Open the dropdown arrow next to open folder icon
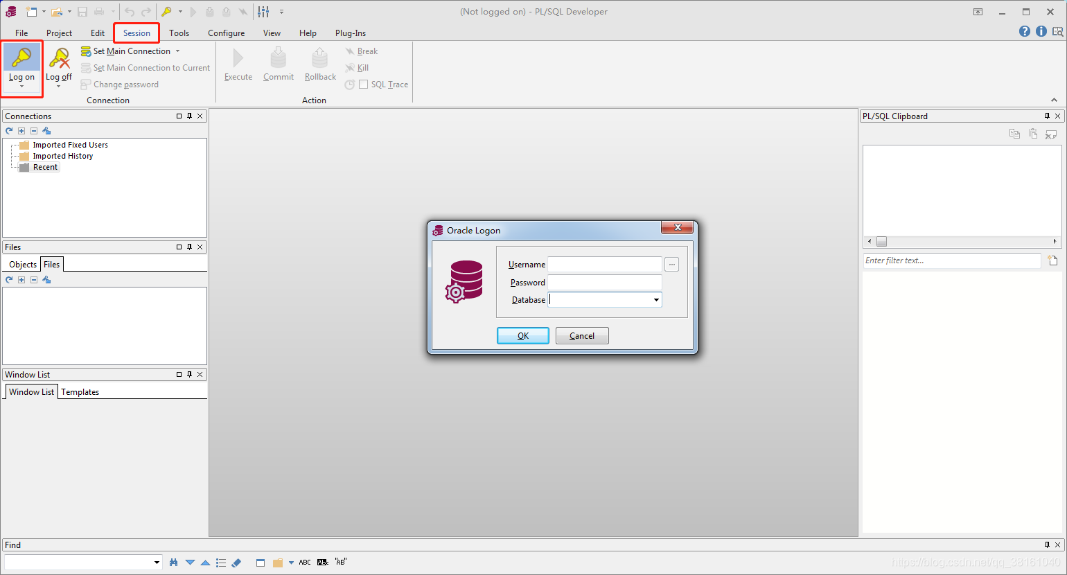Screen dimensions: 1067x575 click(69, 12)
